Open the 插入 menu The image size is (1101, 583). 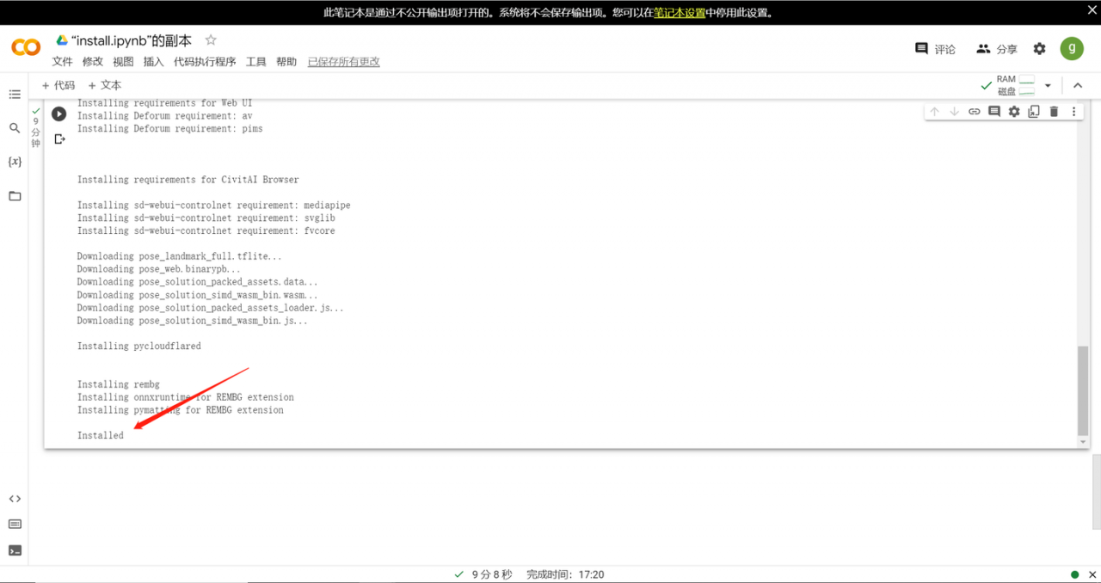point(153,62)
